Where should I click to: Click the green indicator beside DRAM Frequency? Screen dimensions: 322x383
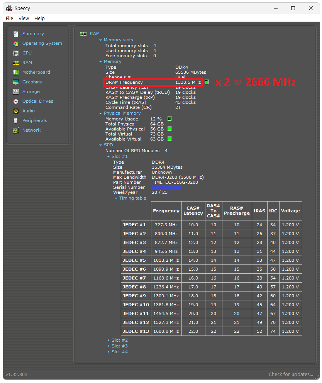point(207,82)
